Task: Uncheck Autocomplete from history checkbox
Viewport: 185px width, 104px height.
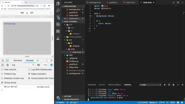Action: 29,78
